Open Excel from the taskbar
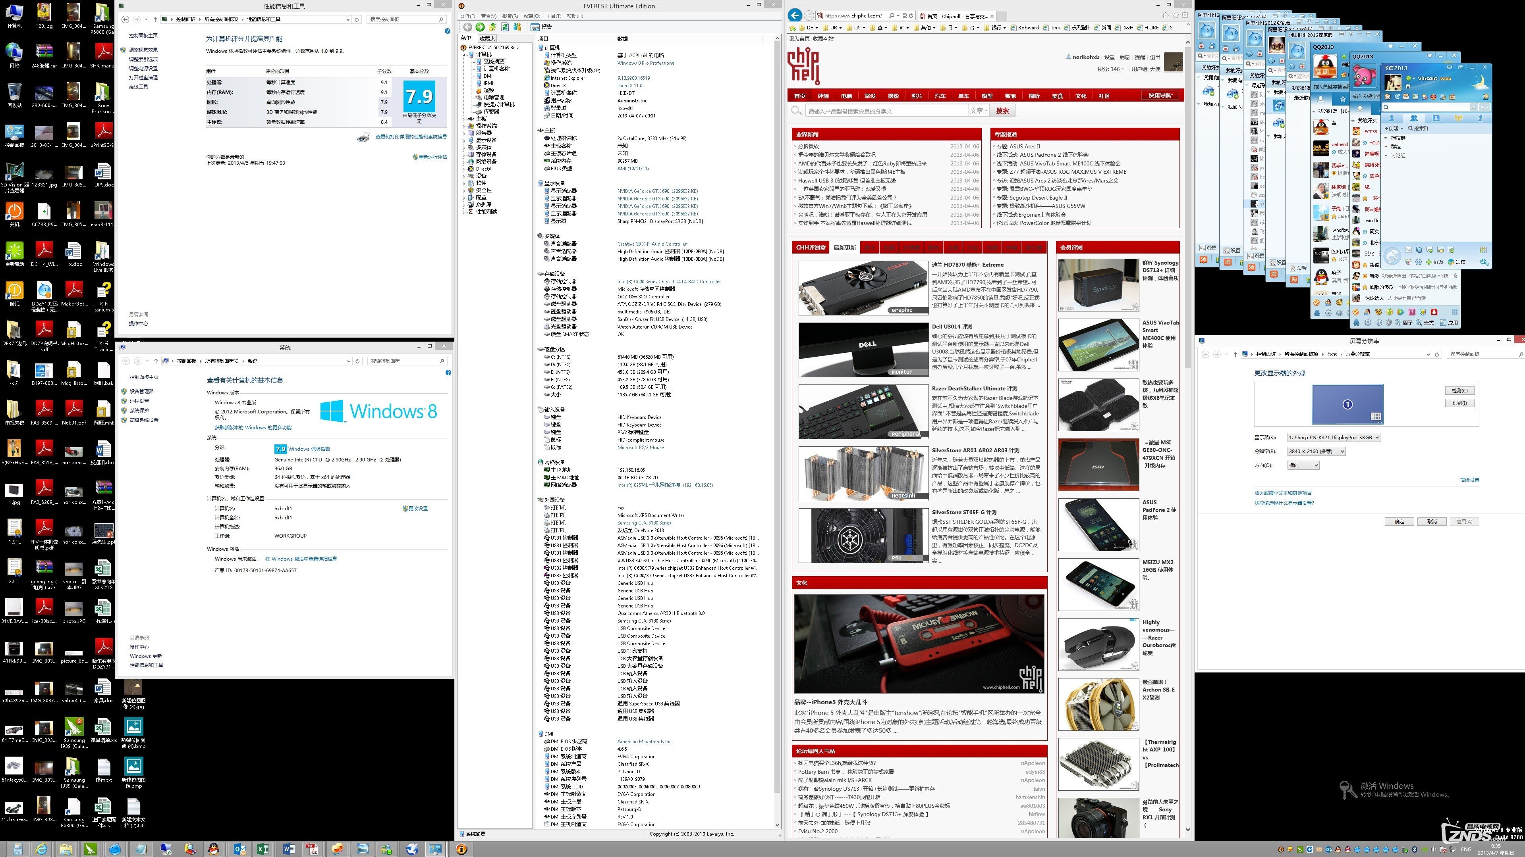Screen dimensions: 1525x857 pyautogui.click(x=263, y=849)
